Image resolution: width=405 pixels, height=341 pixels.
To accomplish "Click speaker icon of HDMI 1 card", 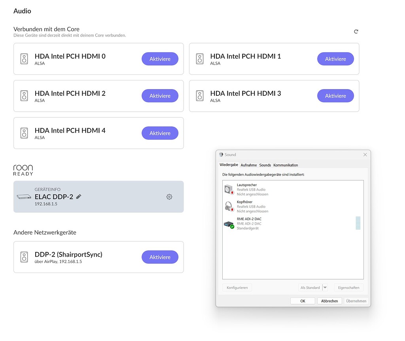I will click(x=200, y=59).
